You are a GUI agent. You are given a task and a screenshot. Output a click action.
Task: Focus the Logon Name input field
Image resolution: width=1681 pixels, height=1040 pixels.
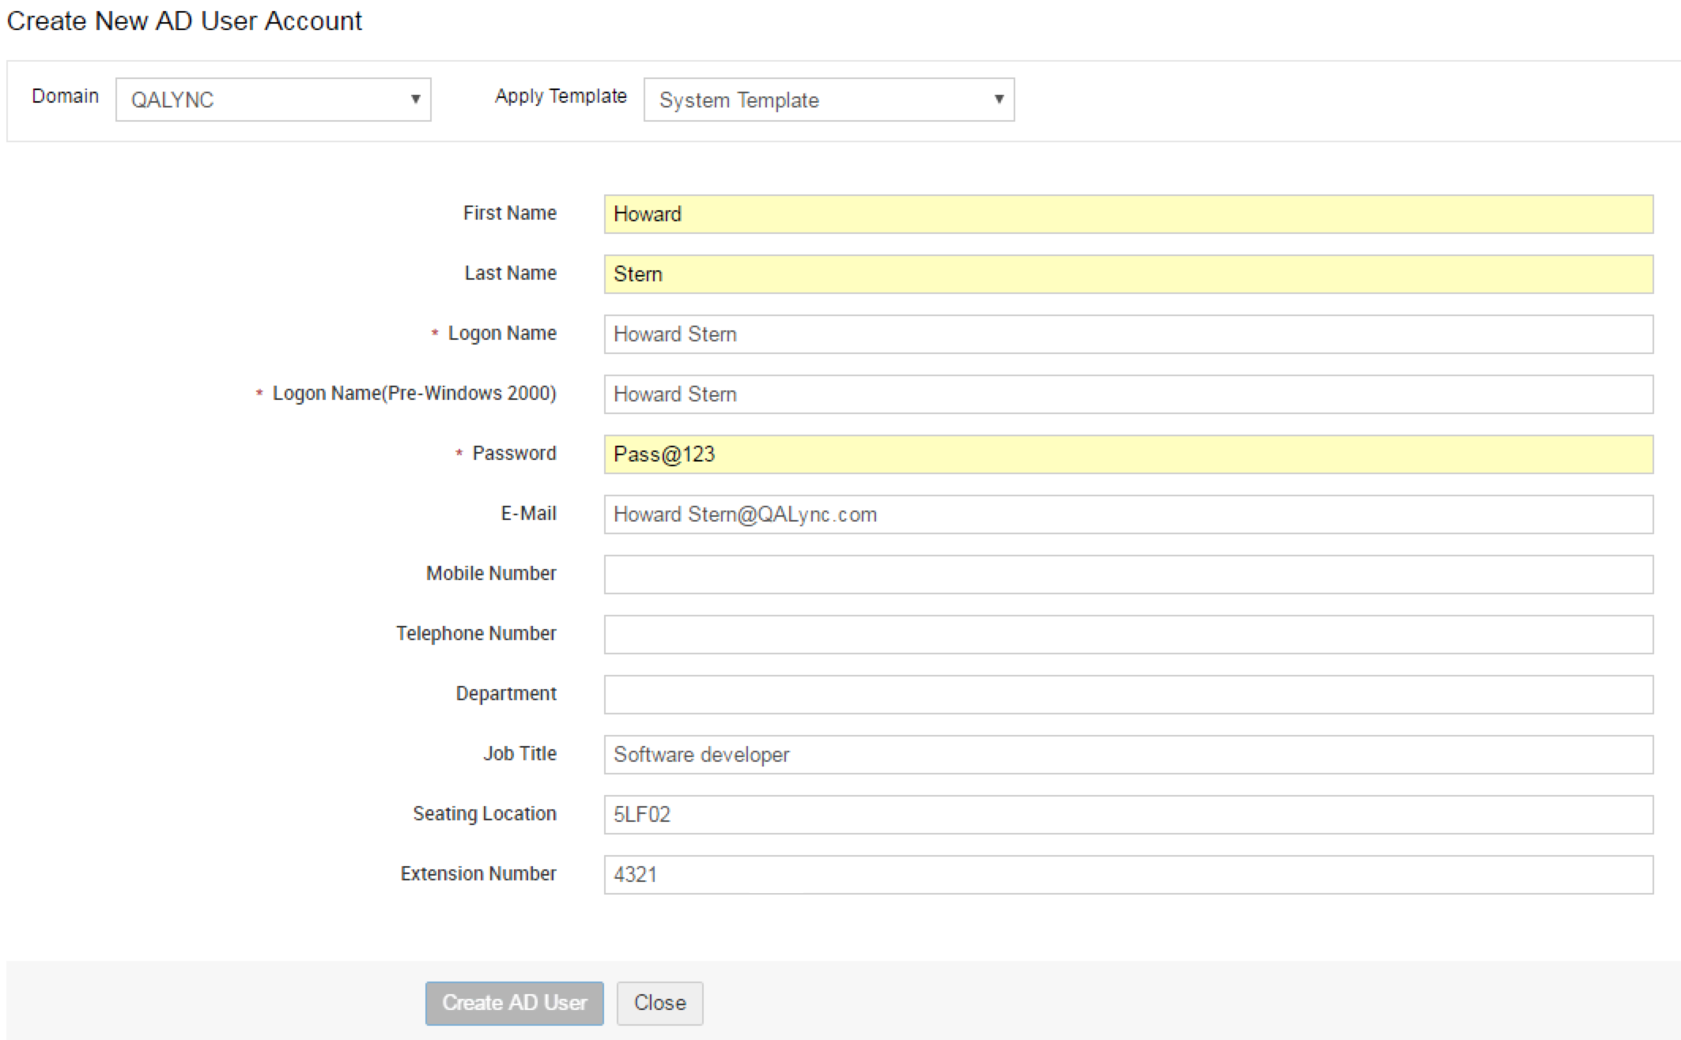(1128, 334)
